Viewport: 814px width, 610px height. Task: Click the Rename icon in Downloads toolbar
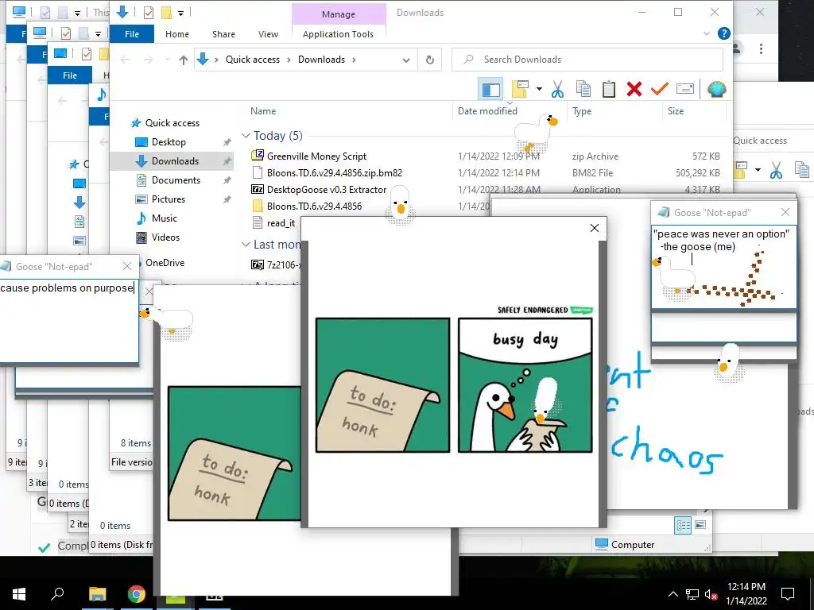tap(685, 89)
